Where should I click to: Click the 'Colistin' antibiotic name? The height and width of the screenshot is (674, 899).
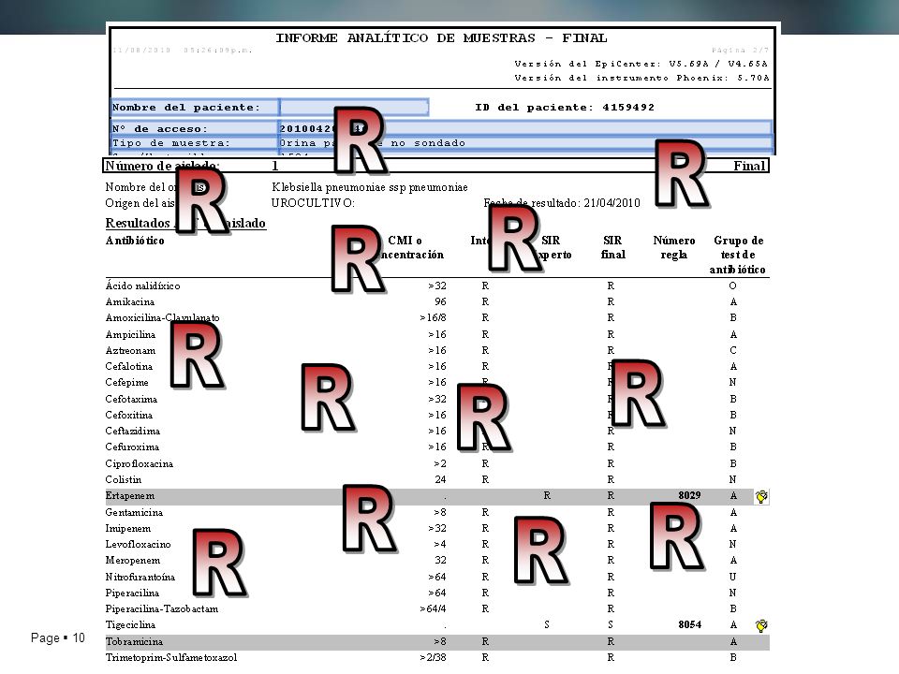coord(124,479)
